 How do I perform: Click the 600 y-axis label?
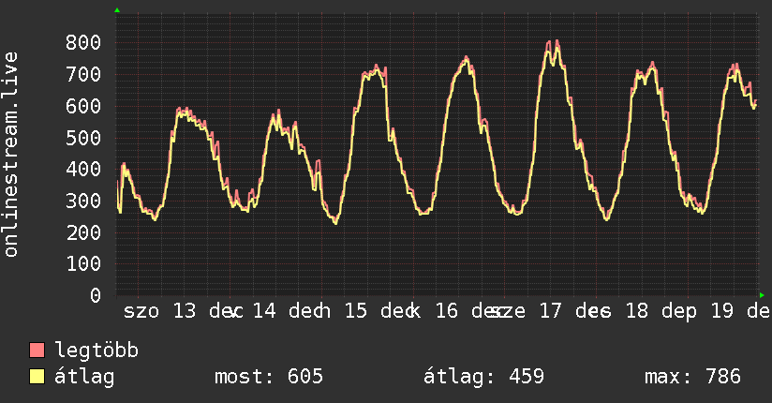83,106
